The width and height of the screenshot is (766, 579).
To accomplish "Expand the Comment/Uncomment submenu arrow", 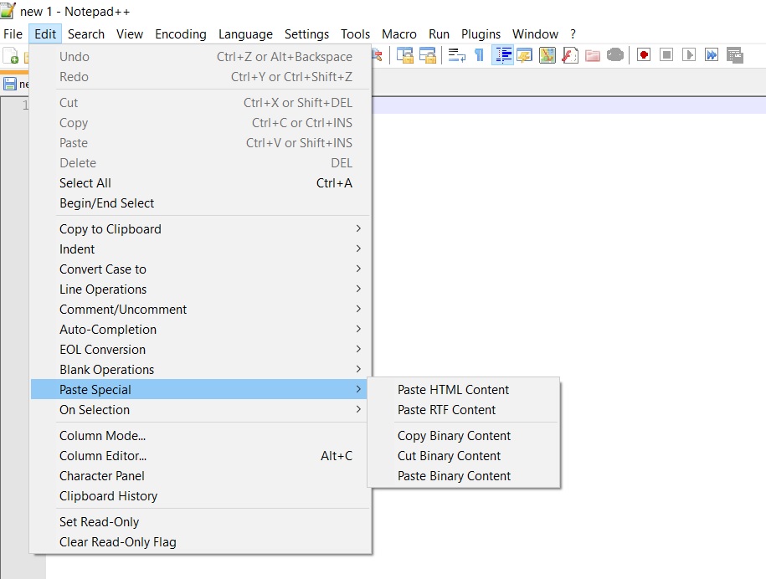I will (358, 309).
